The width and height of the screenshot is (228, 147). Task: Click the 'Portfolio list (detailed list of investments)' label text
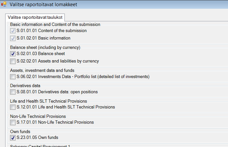pos(112,77)
